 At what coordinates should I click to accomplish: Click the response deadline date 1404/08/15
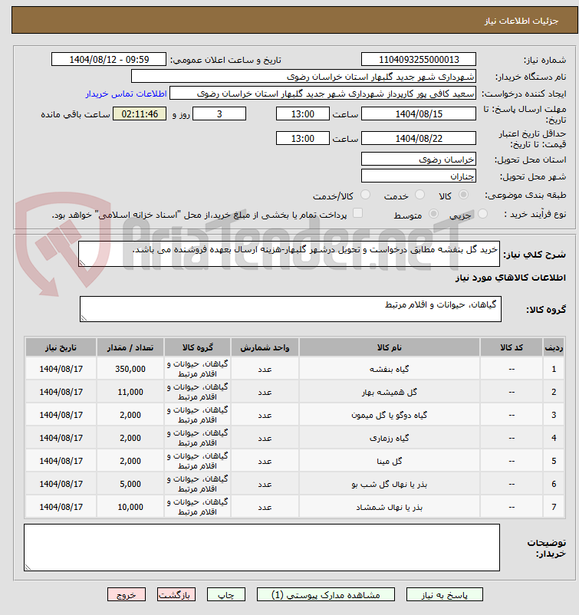(x=419, y=114)
